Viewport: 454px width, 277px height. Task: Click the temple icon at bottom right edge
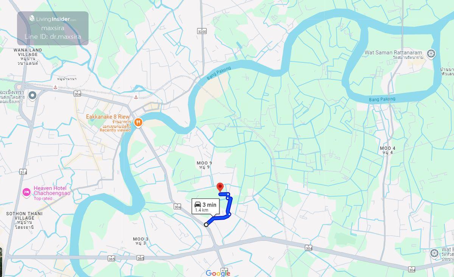coord(434,252)
